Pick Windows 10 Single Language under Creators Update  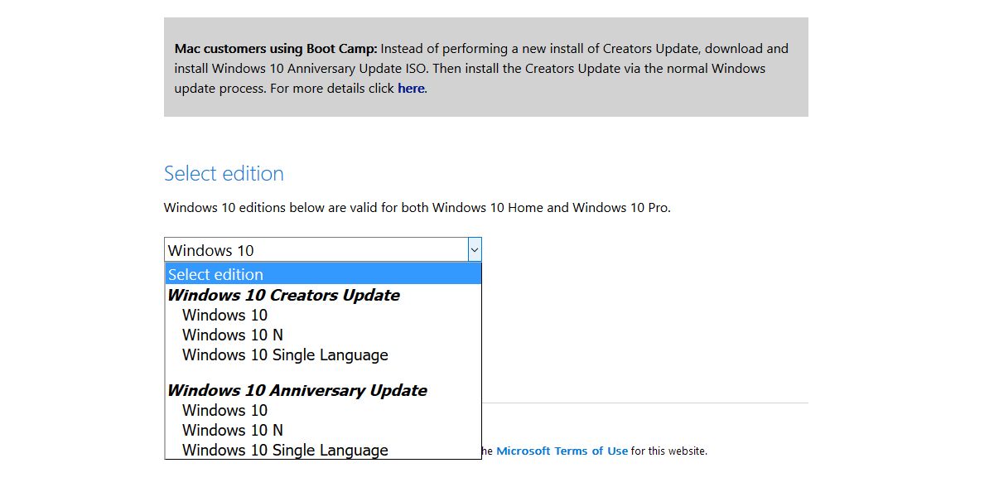click(285, 355)
